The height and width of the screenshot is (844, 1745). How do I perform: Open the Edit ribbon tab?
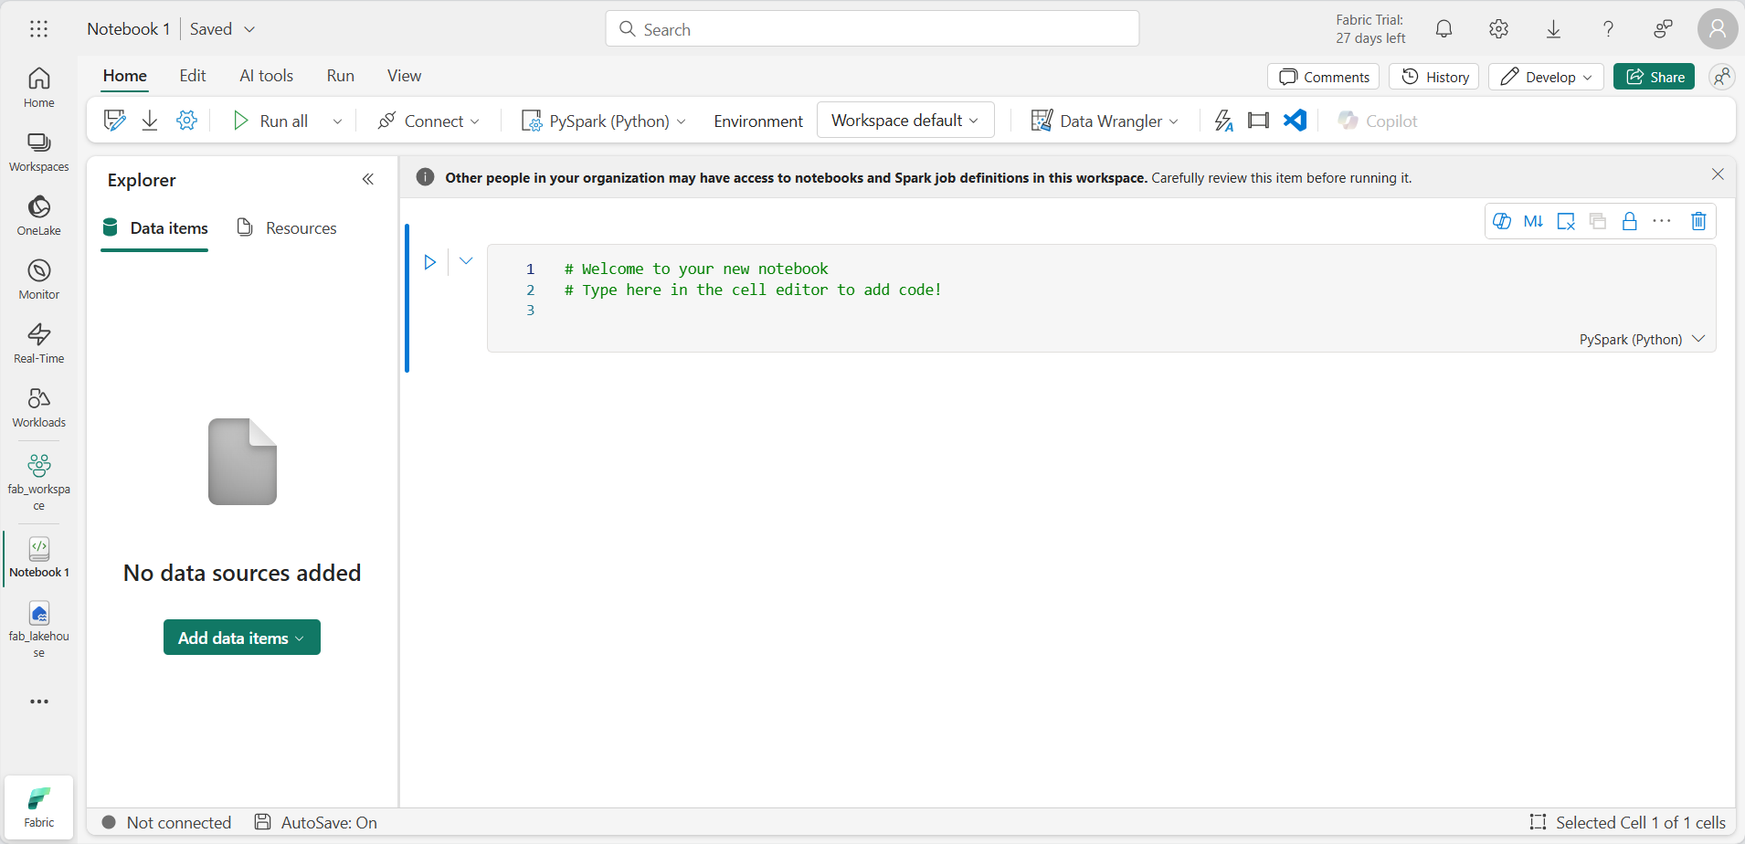[x=193, y=76]
